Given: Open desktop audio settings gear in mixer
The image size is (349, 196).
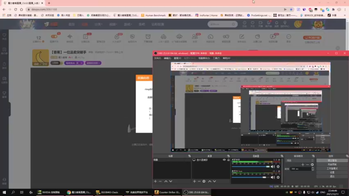Looking at the screenshot, I should (x=278, y=167).
